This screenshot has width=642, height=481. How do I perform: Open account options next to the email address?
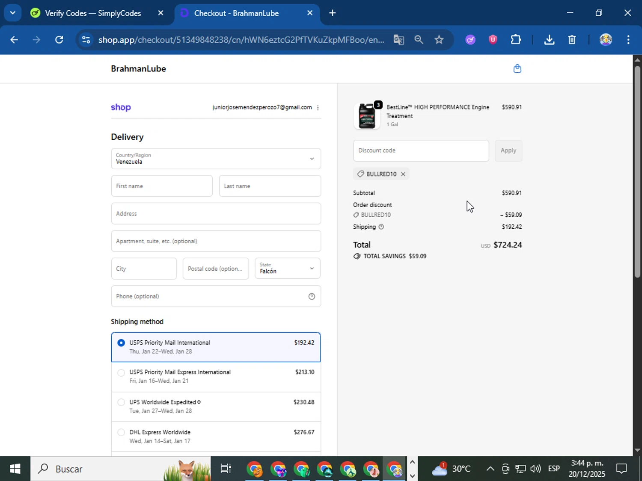318,108
